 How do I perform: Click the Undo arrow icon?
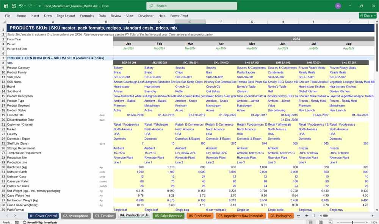point(20,6)
